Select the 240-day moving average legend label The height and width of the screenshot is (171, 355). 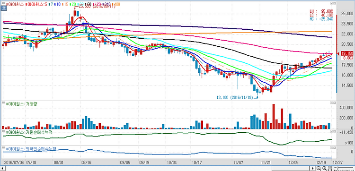click(x=107, y=4)
